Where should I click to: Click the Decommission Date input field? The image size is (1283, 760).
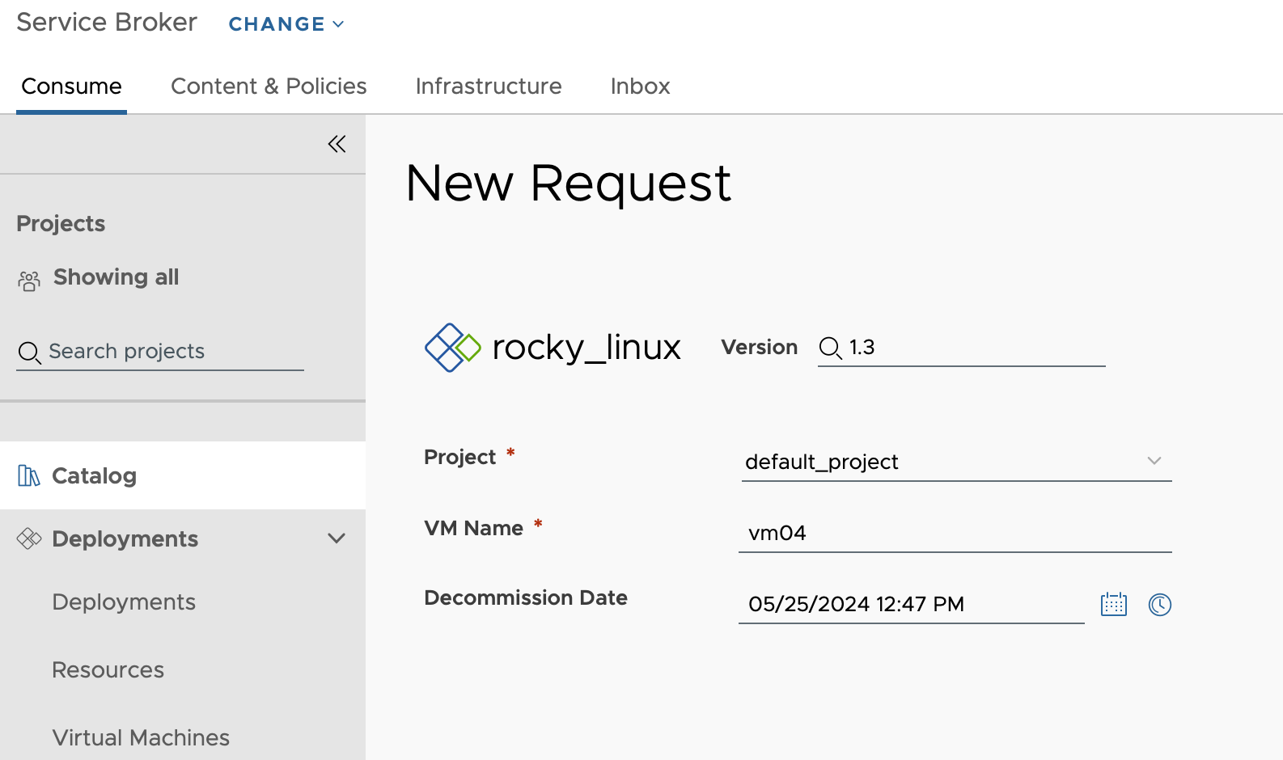click(x=912, y=604)
